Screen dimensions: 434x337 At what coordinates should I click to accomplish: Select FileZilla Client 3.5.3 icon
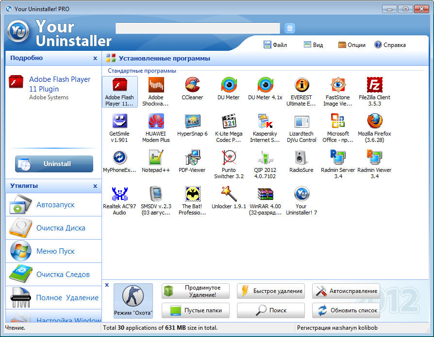point(374,86)
